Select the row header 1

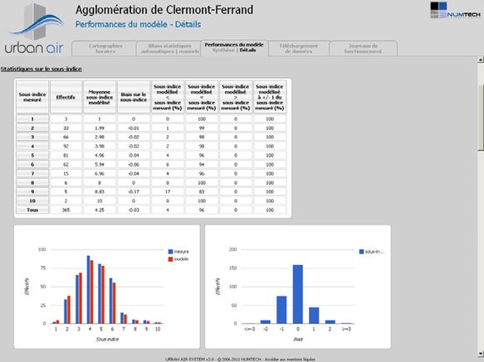(32, 119)
